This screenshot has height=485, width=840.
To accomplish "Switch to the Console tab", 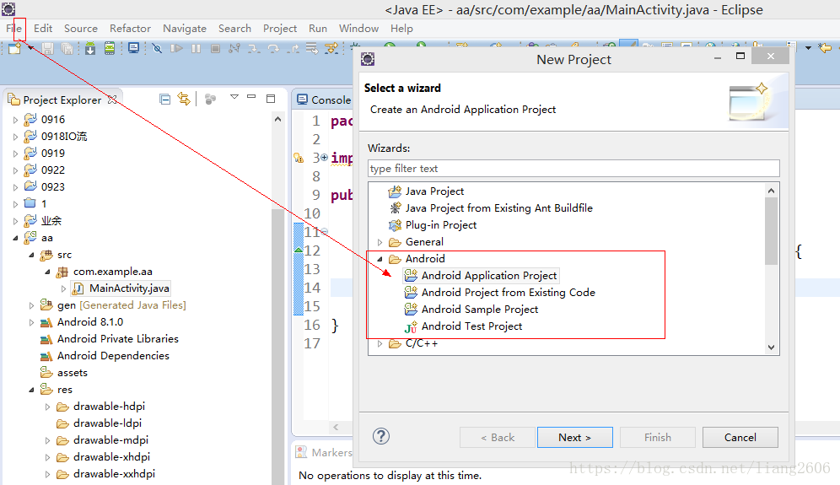I will pos(324,100).
